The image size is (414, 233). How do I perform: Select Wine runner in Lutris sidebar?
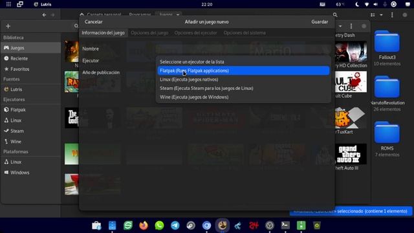[31, 142]
